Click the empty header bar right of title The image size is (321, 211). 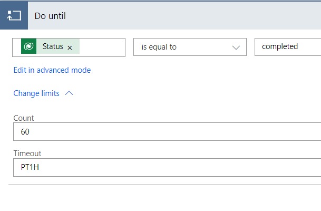[x=200, y=16]
